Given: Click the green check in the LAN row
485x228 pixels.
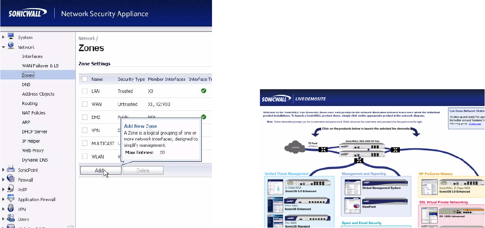Looking at the screenshot, I should tap(204, 91).
